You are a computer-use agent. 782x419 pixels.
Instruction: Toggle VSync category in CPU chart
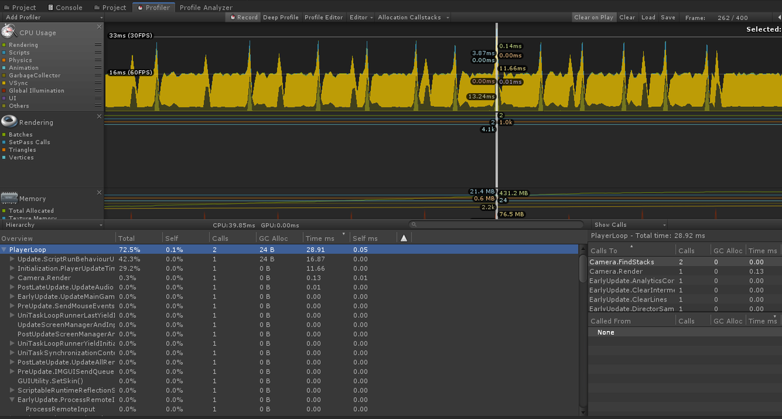pos(16,83)
